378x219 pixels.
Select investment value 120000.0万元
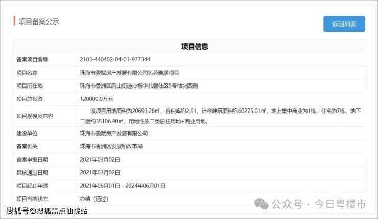(97, 99)
